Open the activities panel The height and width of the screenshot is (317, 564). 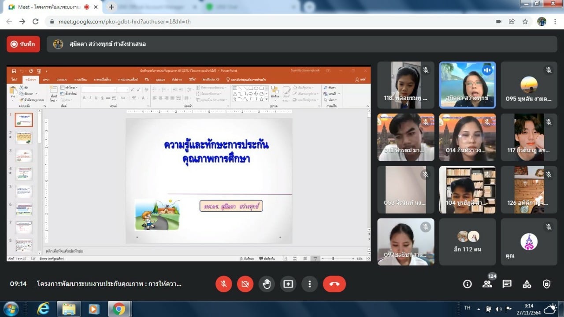click(x=527, y=284)
